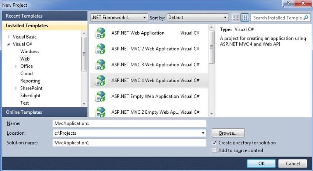The image size is (313, 171).
Task: Collapse the Visual C# tree node
Action: (8, 44)
